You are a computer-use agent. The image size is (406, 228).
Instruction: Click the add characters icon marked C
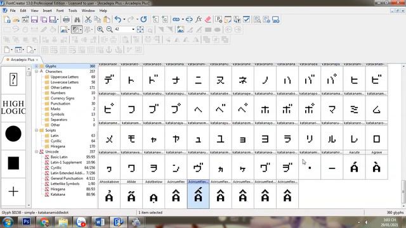click(x=155, y=20)
